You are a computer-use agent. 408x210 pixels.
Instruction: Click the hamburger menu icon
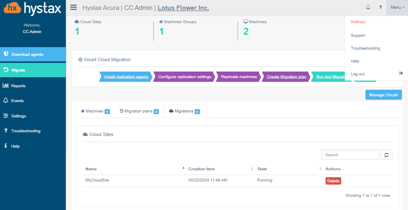coord(74,7)
